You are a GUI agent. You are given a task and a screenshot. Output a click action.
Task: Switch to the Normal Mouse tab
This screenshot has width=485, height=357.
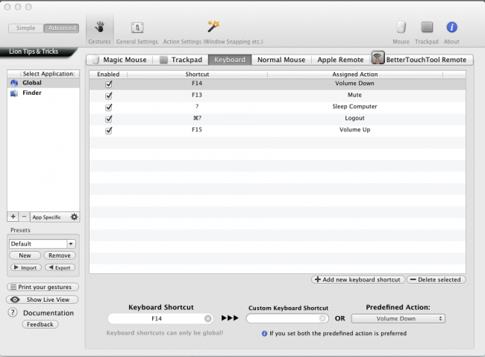(281, 60)
